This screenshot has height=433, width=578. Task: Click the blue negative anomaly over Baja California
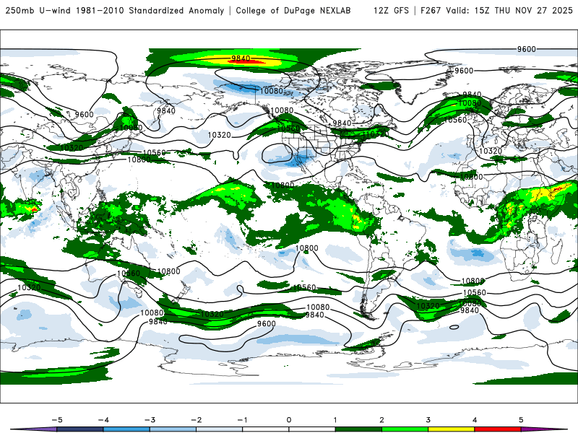[x=298, y=162]
